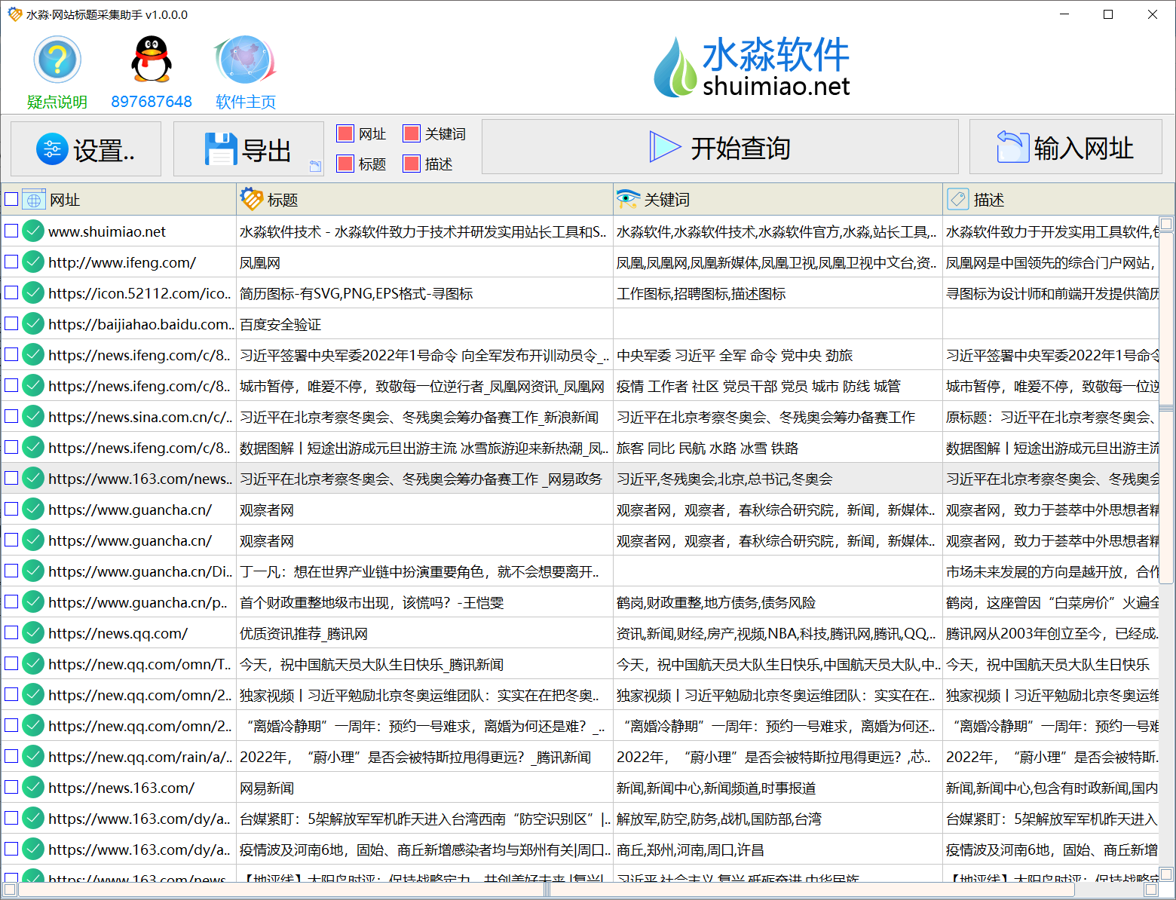Screen dimensions: 1176x900
Task: Click the scroll-up button of vertical scrollbar
Action: 1166,224
